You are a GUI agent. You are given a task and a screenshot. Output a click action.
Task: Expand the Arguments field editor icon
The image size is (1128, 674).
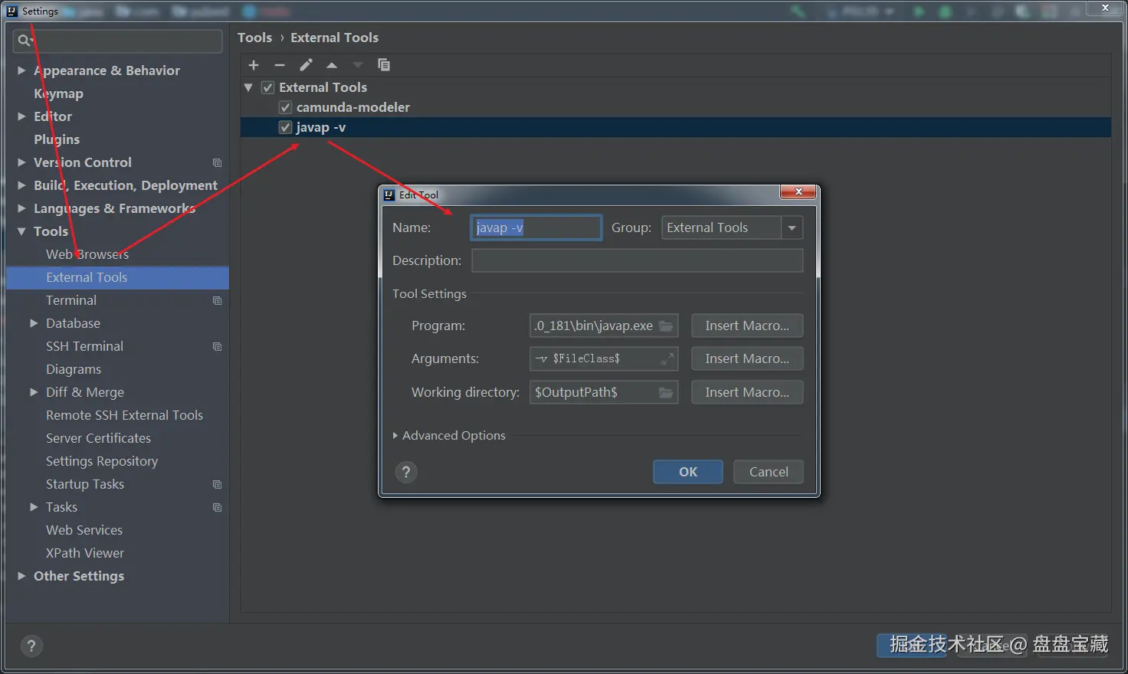pos(667,358)
